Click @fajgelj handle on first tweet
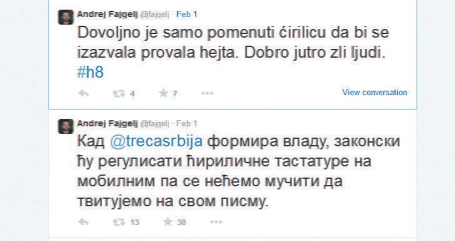This screenshot has height=241, width=455. [155, 13]
